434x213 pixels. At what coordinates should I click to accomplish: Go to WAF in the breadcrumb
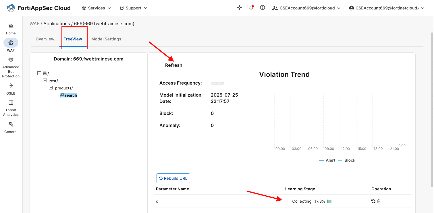pos(34,24)
